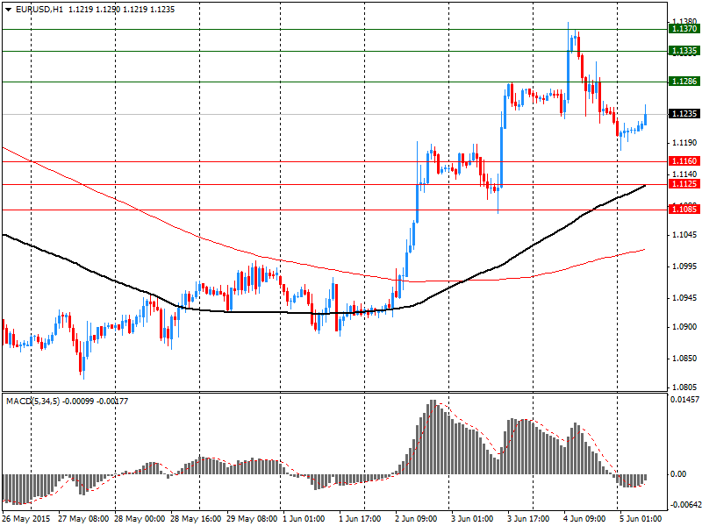Select the 1.1335 green level label
Viewport: 702px width, 526px height.
[x=684, y=51]
